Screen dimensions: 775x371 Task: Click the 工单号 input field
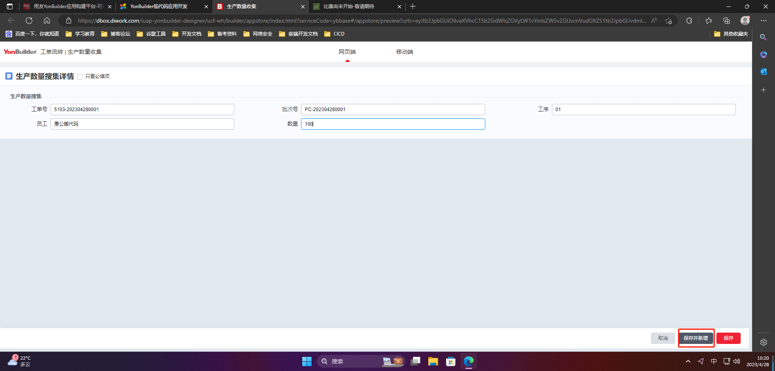142,110
